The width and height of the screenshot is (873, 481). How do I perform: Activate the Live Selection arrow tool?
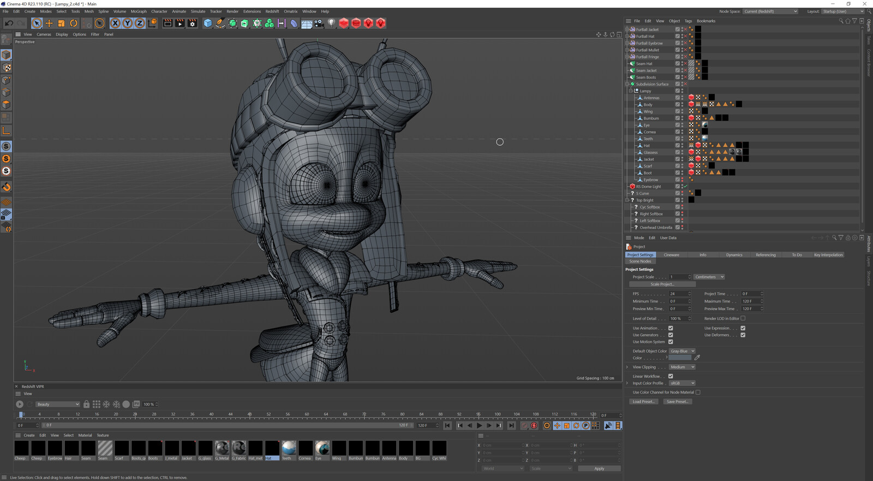pos(37,23)
